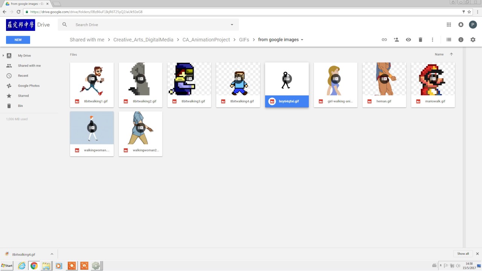Go to 'Shared with me' breadcrumb

pos(87,40)
